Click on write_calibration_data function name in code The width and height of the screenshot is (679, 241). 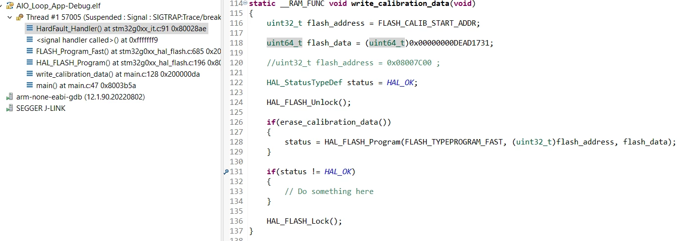pos(400,3)
